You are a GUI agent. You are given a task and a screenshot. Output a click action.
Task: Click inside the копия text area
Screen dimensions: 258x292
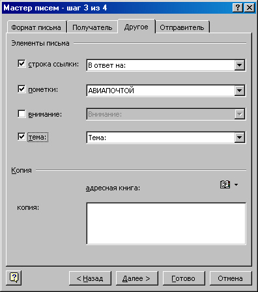pos(166,224)
